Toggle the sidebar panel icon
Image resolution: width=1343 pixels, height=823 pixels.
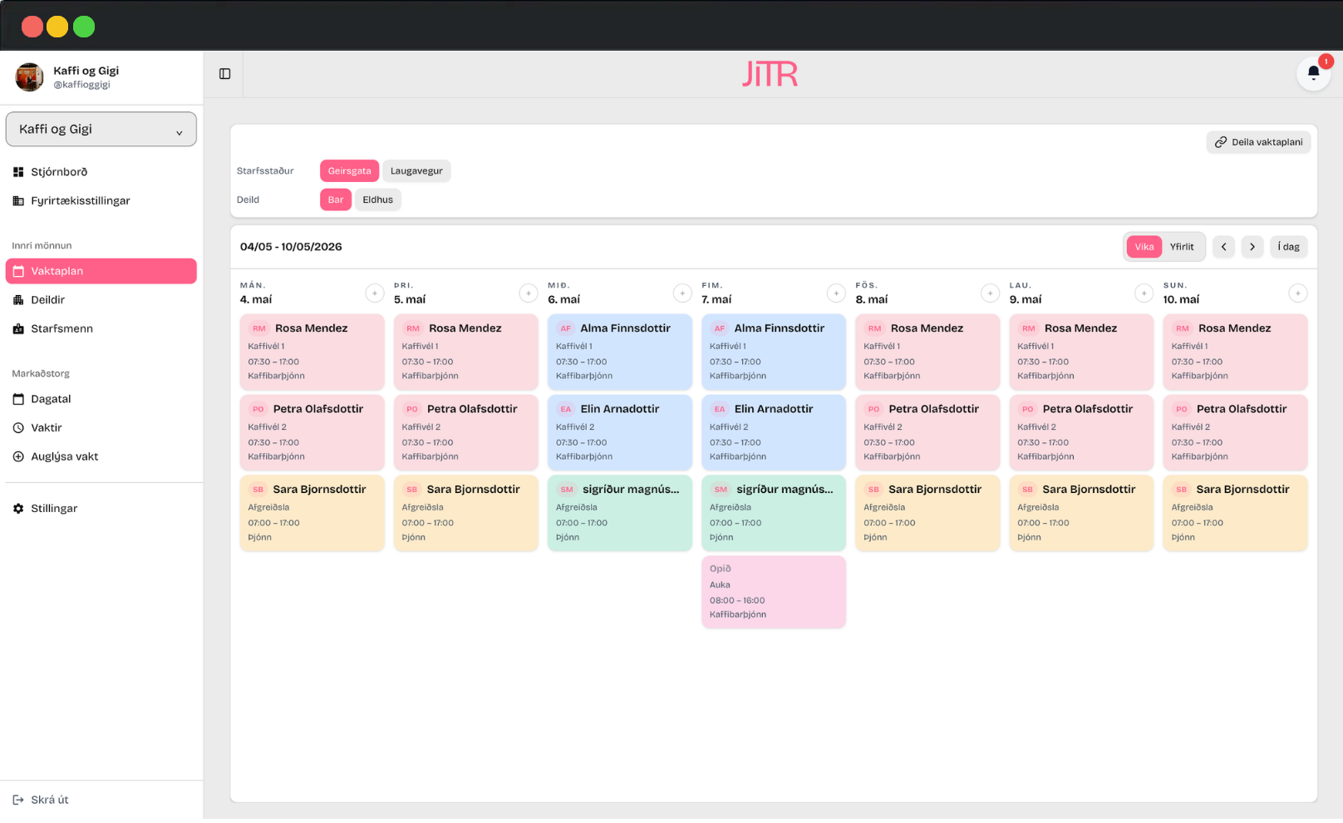224,74
